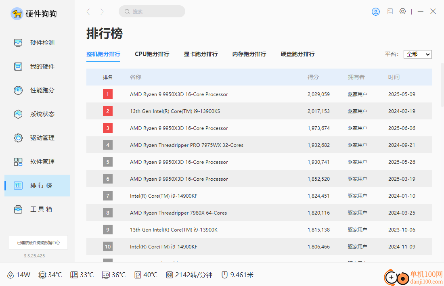This screenshot has height=286, width=444.
Task: Open the 驱动管理 gear icon
Action: (18, 138)
